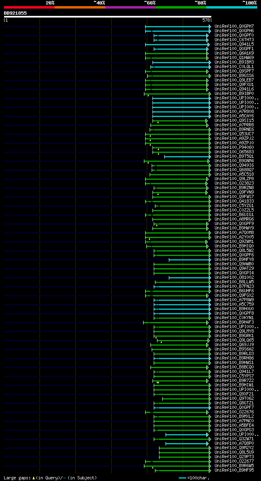
Task: Select the UniRef100_Q9ZWM1 label
Action: tap(234, 241)
